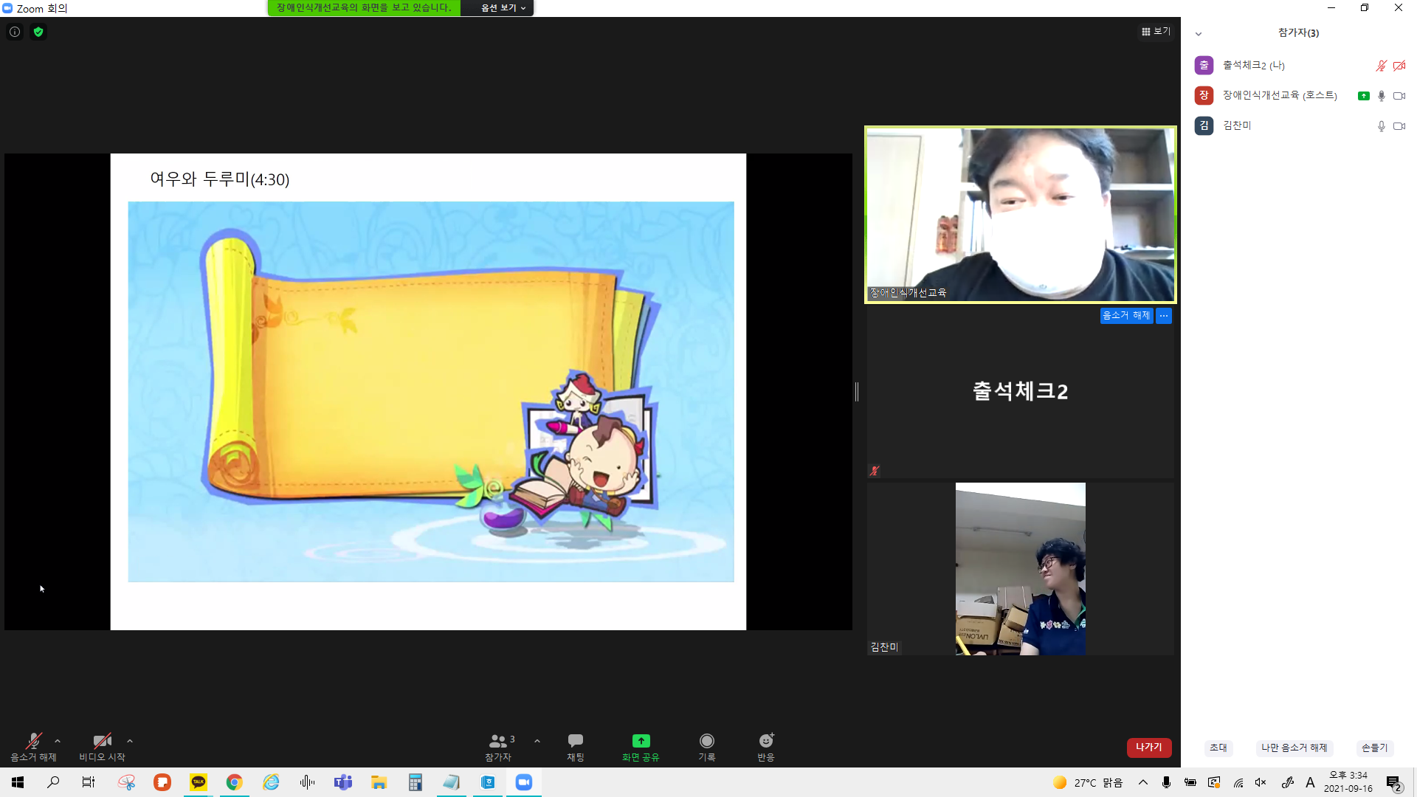Open KakaoTalk from the taskbar

click(199, 782)
